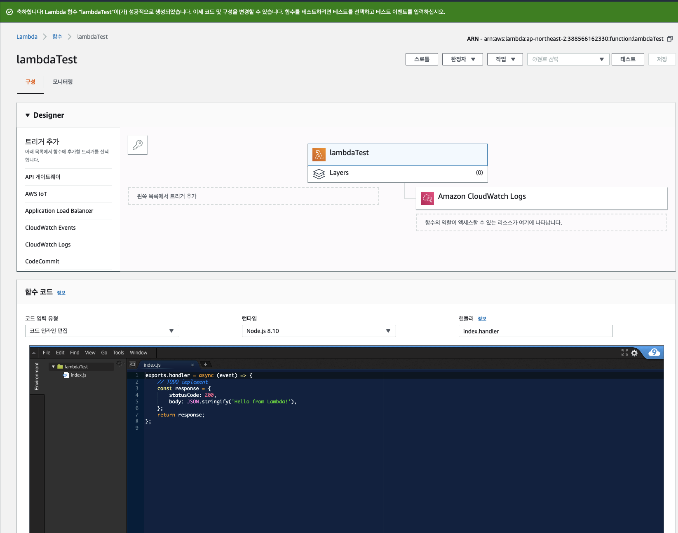Select the Layers row in Designer

tap(398, 174)
